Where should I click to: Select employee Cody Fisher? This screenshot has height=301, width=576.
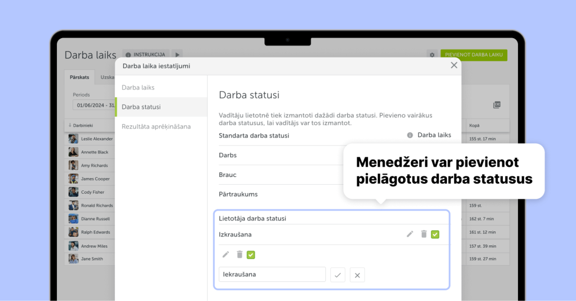(x=93, y=192)
